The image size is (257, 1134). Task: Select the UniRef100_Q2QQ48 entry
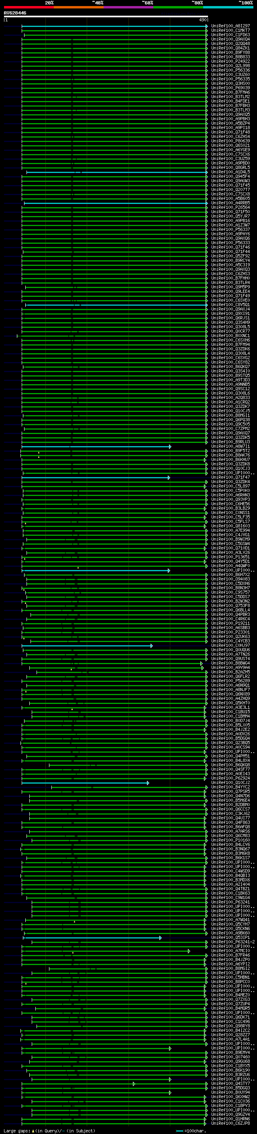[230, 43]
